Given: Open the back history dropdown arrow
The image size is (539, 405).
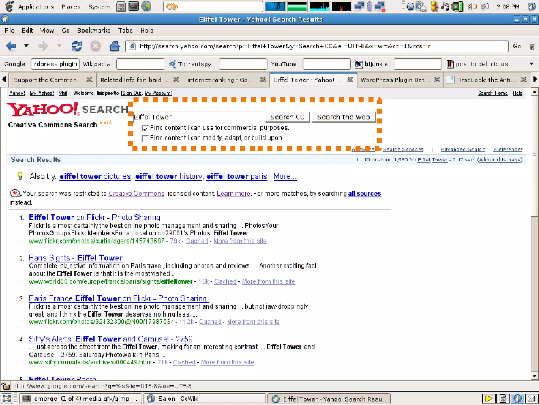Looking at the screenshot, I should pos(26,46).
